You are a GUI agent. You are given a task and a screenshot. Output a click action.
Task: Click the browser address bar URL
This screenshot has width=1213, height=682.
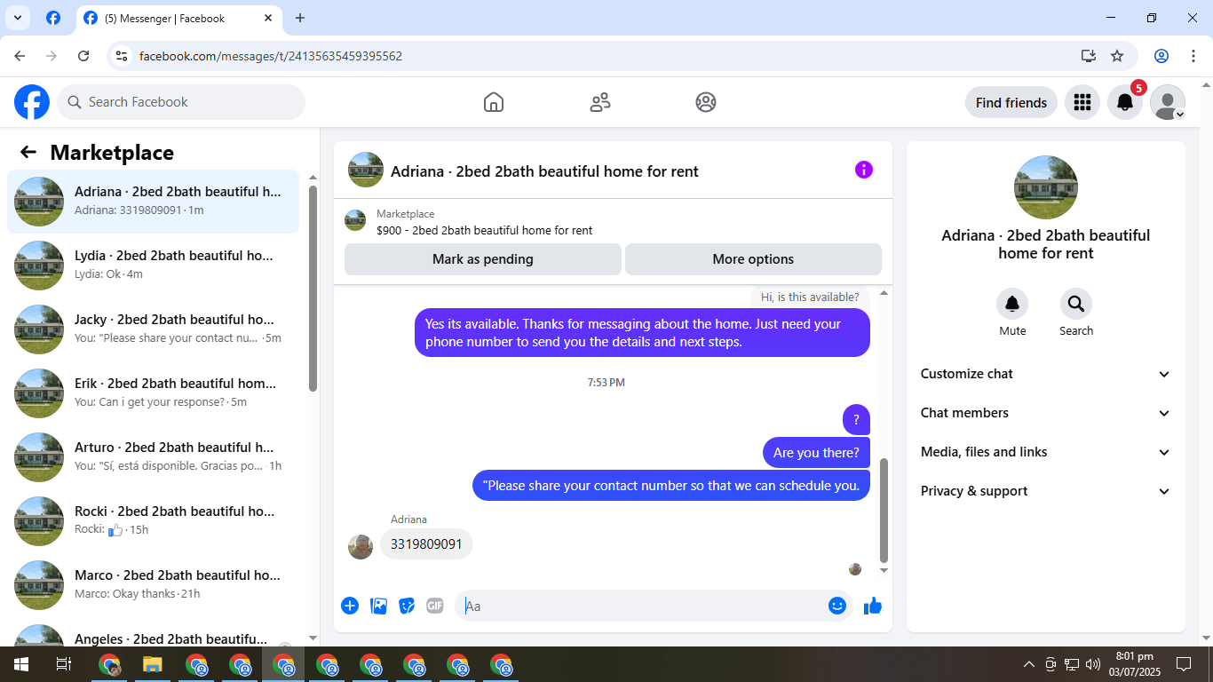[x=271, y=56]
